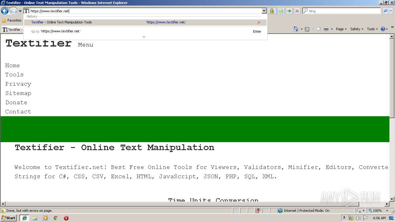Click the Print icon
This screenshot has width=395, height=222.
point(326,29)
